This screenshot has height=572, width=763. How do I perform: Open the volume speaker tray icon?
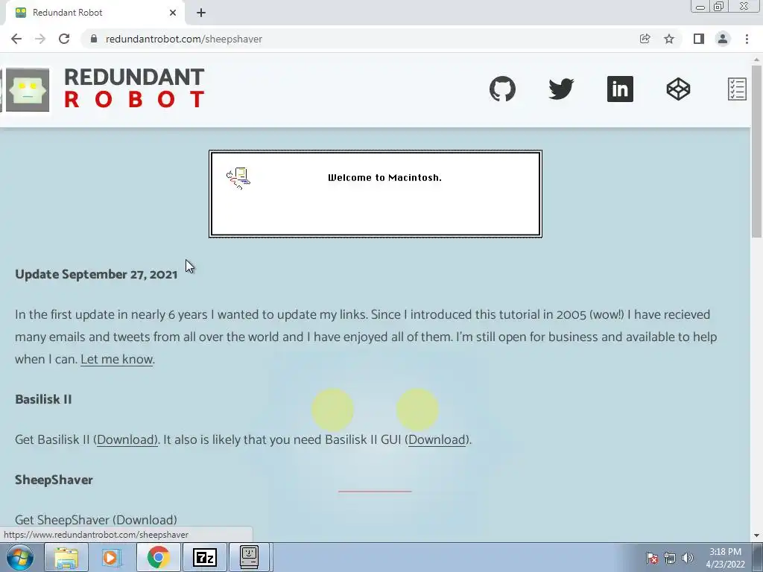(x=688, y=558)
